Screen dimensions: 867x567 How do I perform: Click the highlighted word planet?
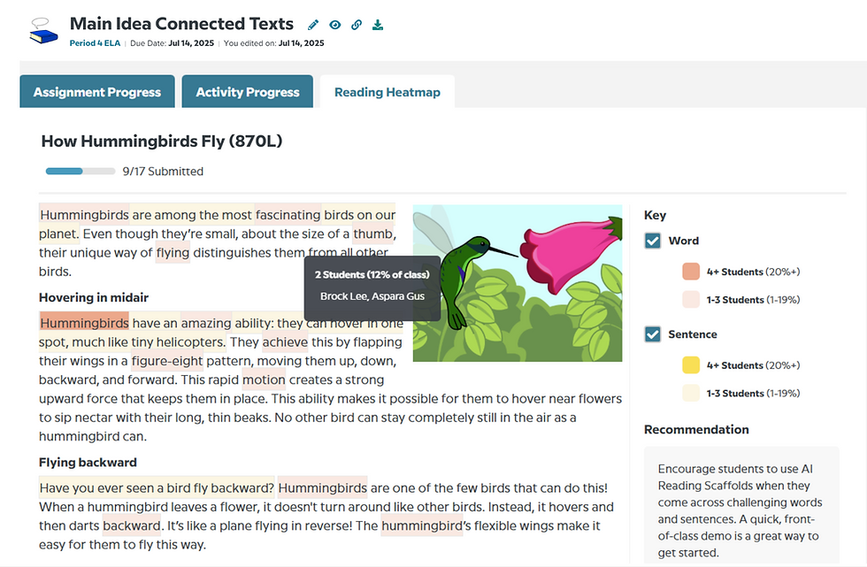click(x=58, y=234)
